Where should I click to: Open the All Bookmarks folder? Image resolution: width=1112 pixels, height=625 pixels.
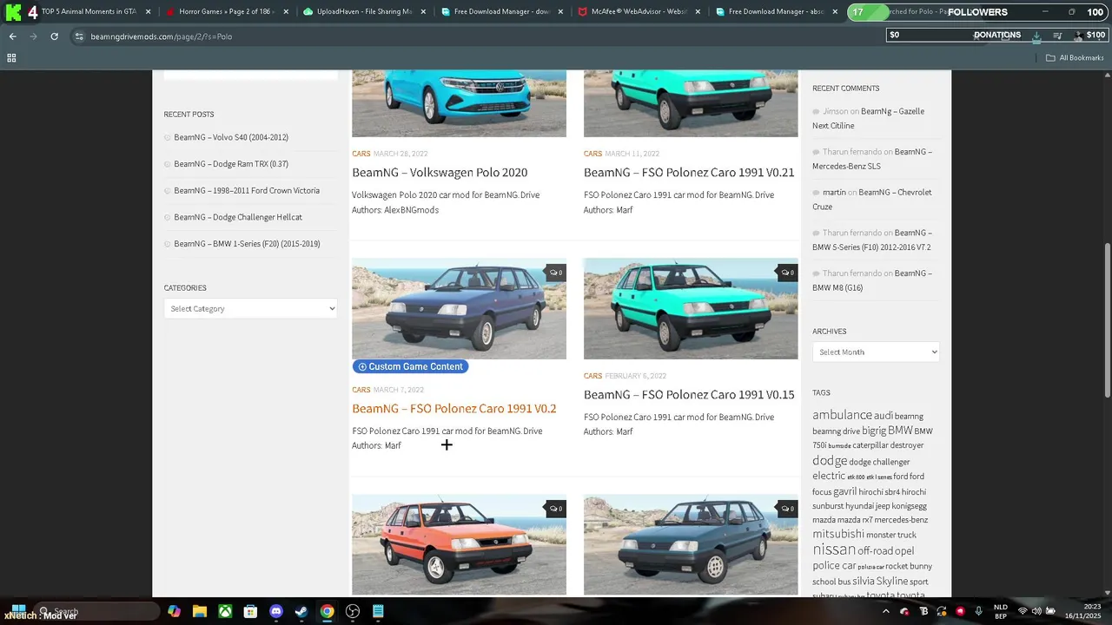[x=1075, y=58]
